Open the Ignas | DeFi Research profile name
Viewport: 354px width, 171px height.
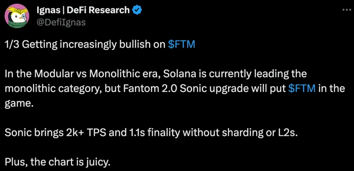83,11
